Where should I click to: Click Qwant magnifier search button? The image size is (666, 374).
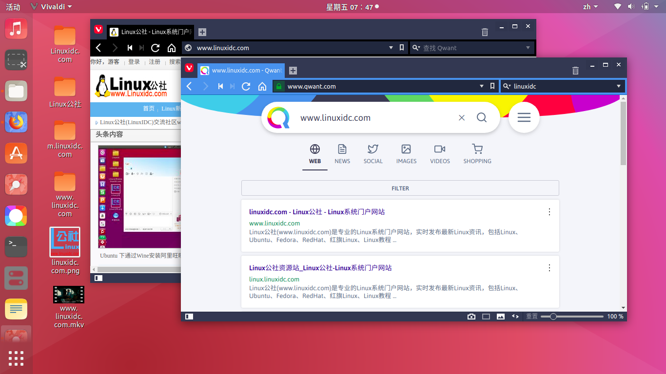[482, 118]
